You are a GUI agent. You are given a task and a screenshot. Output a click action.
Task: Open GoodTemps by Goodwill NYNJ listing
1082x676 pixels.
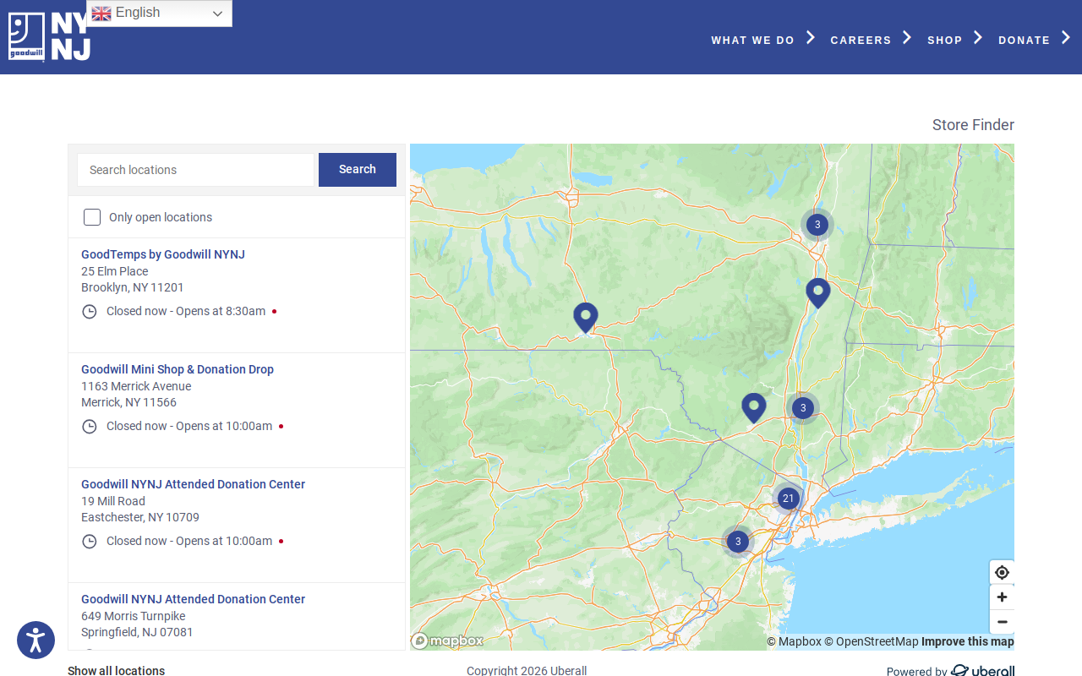click(x=163, y=254)
